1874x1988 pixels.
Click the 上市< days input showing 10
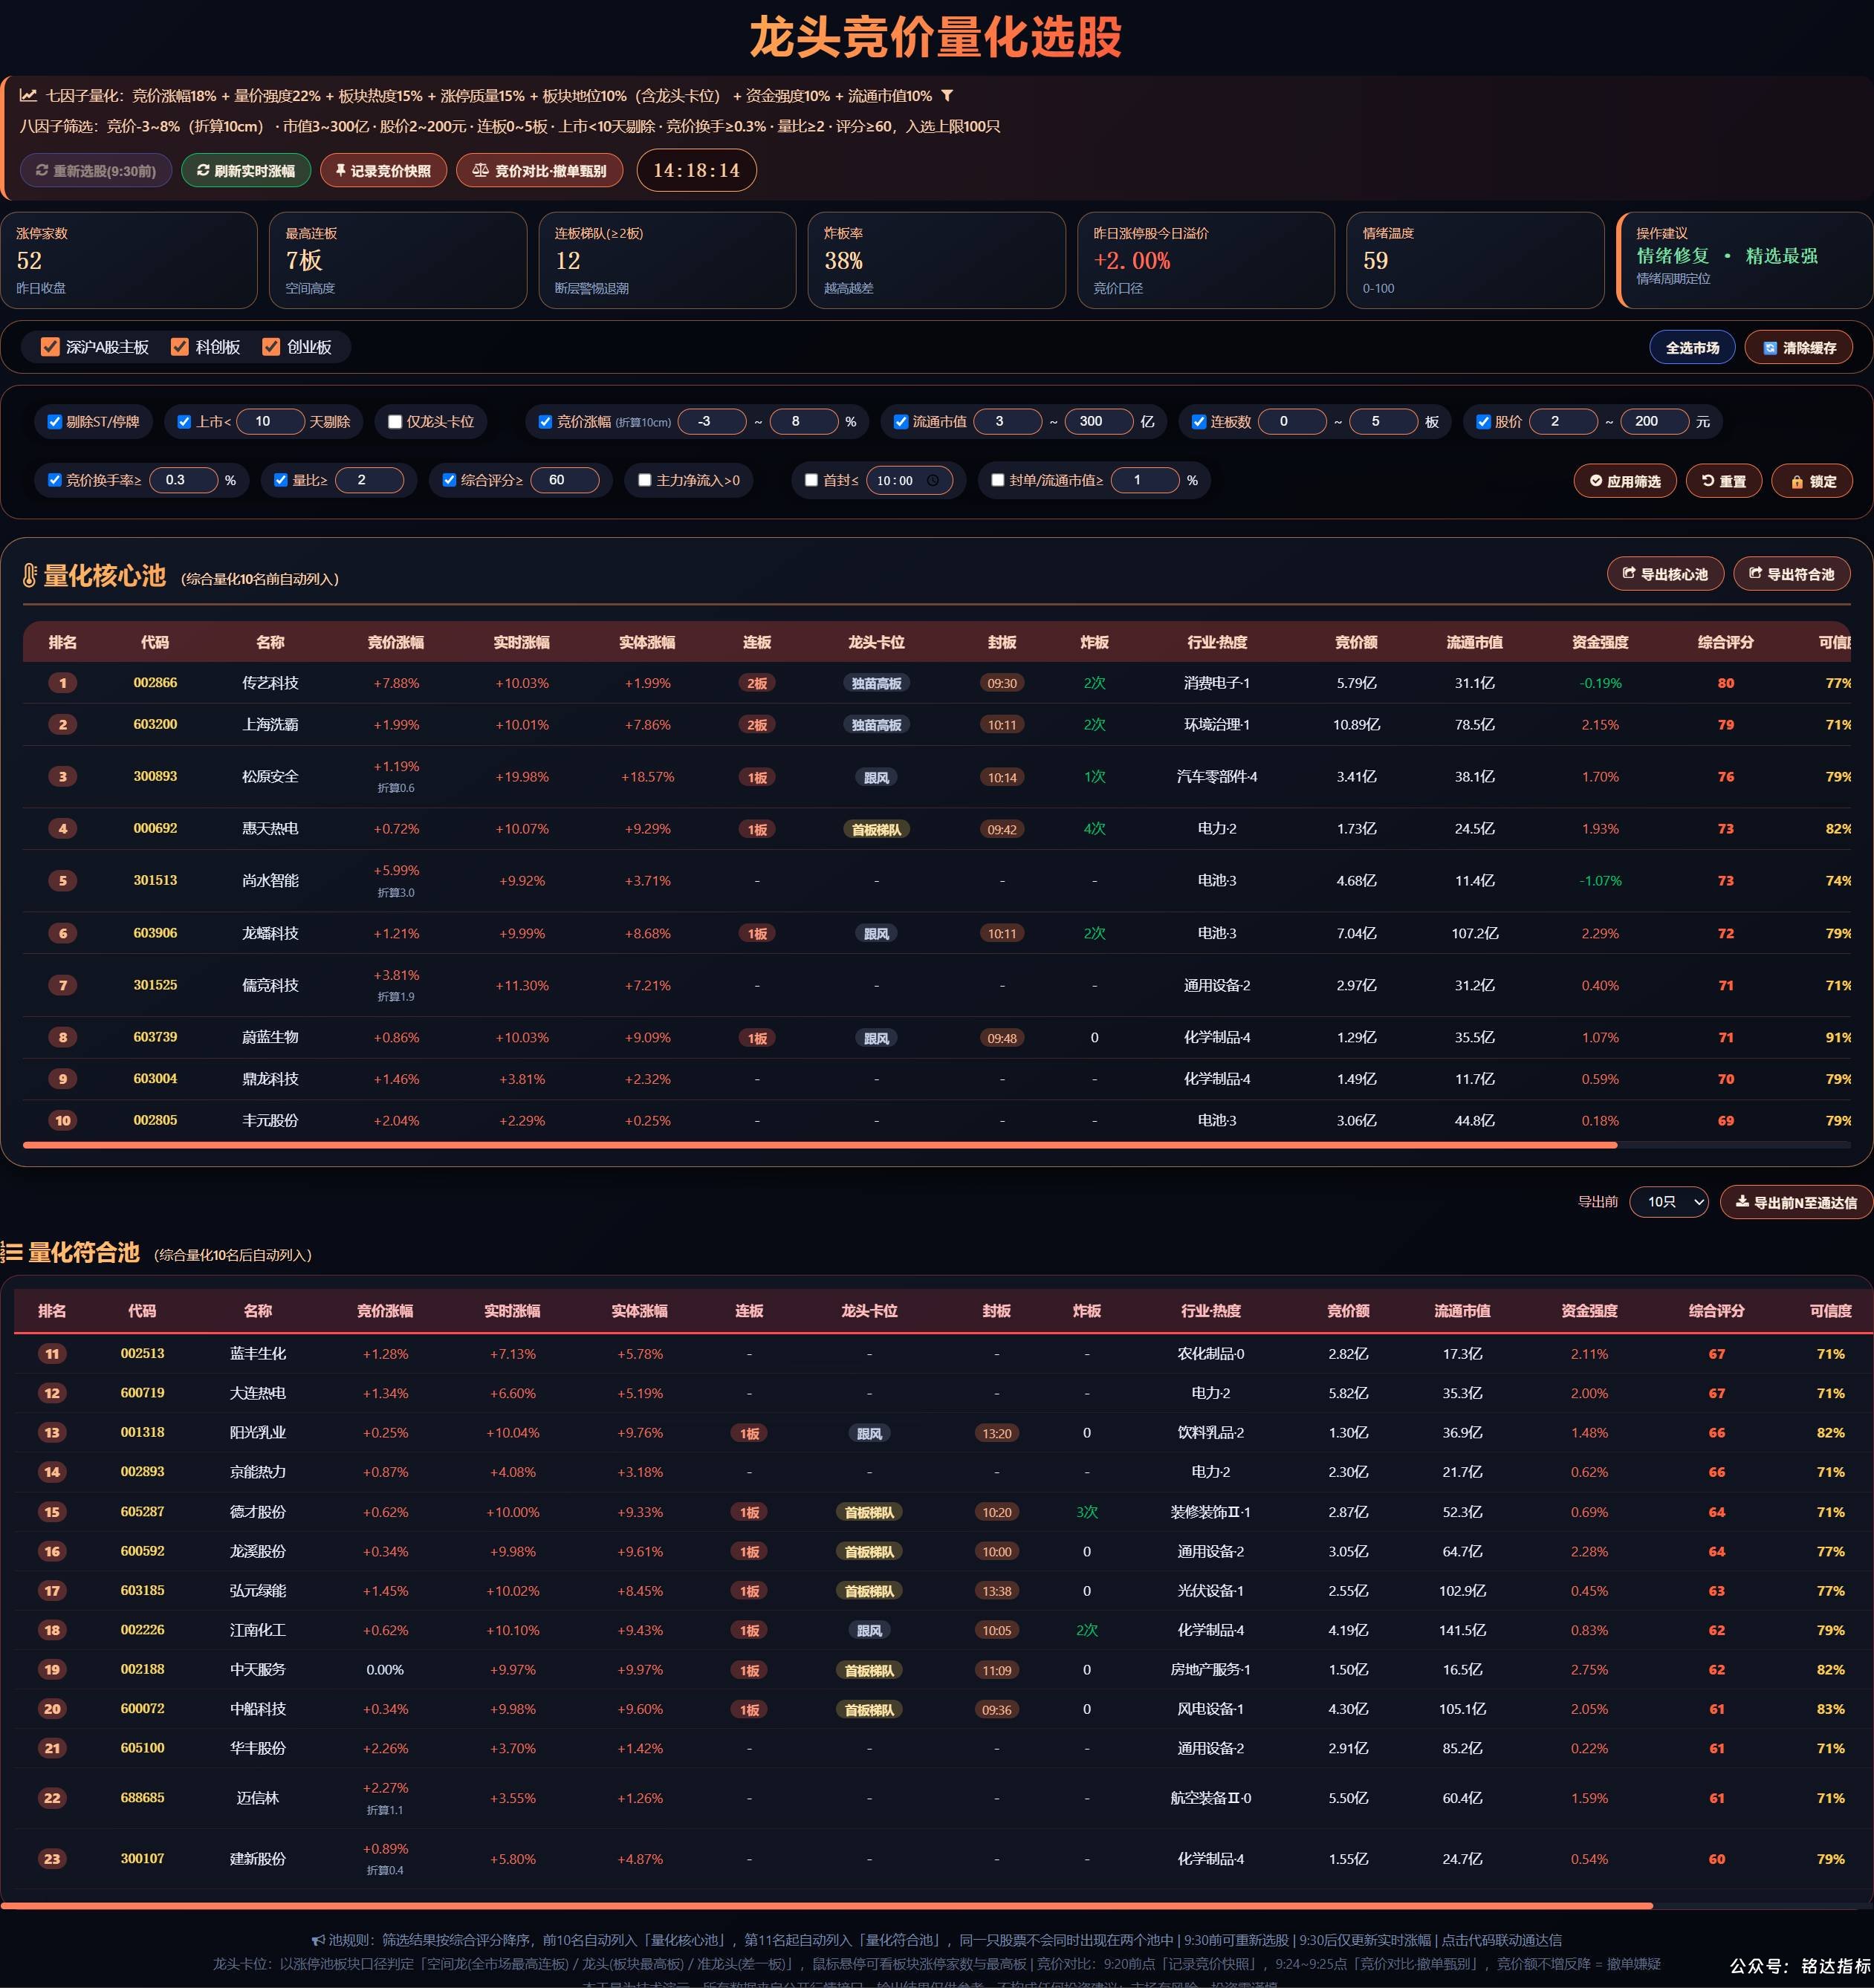(x=271, y=421)
